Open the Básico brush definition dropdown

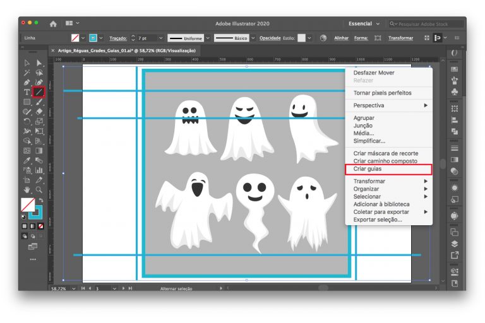pos(253,38)
